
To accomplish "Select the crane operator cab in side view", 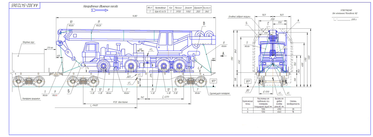I will tap(166, 41).
